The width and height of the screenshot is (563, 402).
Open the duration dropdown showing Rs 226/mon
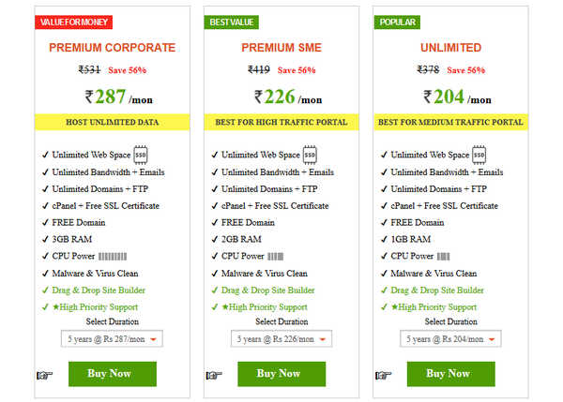click(x=281, y=339)
